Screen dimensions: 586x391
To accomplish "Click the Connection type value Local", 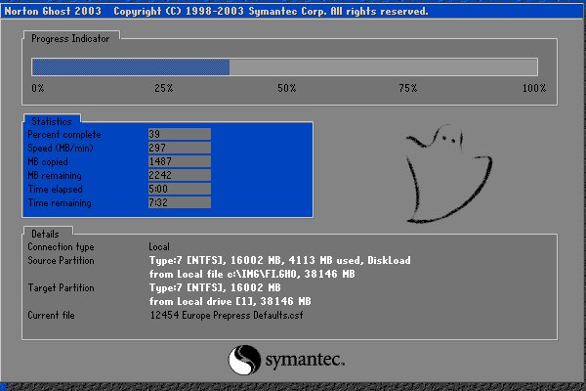I will point(159,246).
